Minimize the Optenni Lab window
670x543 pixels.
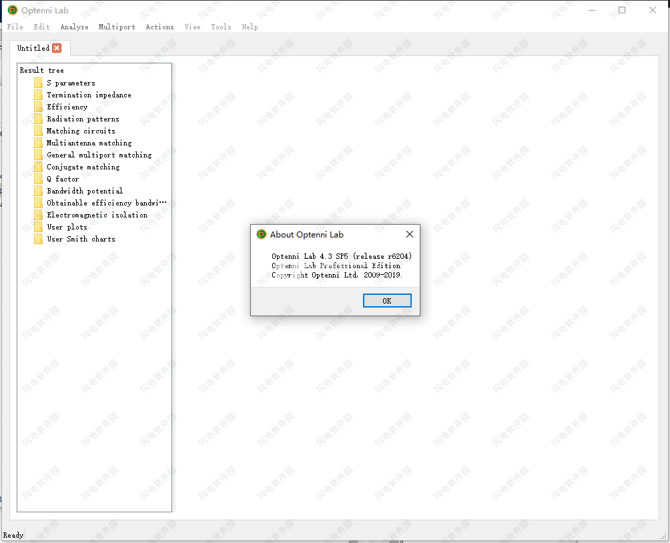coord(592,10)
